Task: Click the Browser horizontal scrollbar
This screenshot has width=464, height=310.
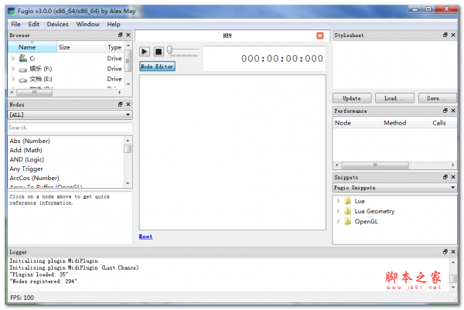Action: [66, 92]
